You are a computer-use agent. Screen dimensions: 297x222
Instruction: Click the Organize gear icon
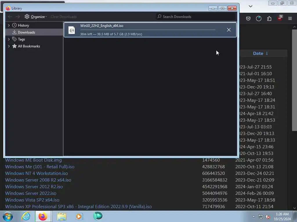point(27,16)
